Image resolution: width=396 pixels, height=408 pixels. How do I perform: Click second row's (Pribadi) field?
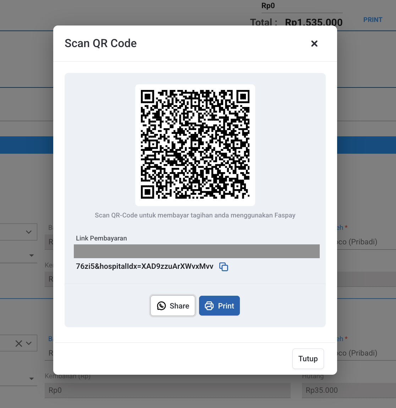pos(362,353)
